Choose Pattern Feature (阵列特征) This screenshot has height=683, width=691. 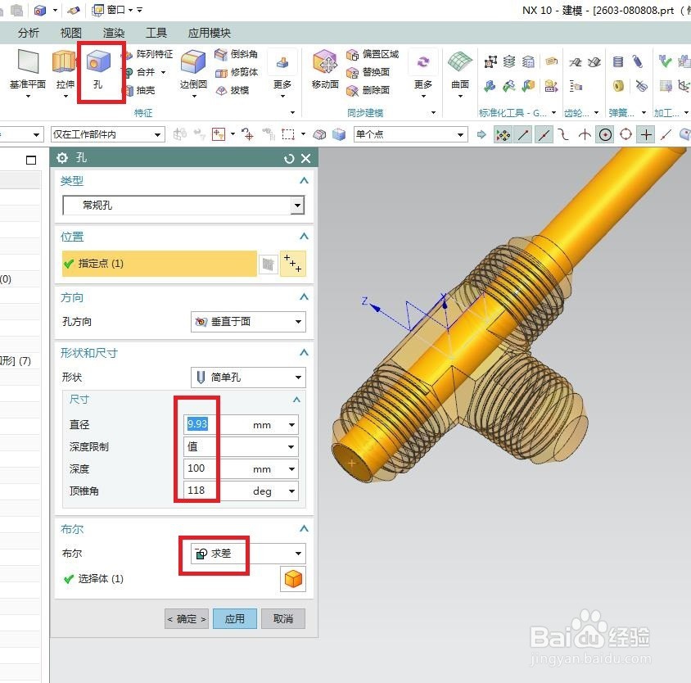pyautogui.click(x=149, y=54)
